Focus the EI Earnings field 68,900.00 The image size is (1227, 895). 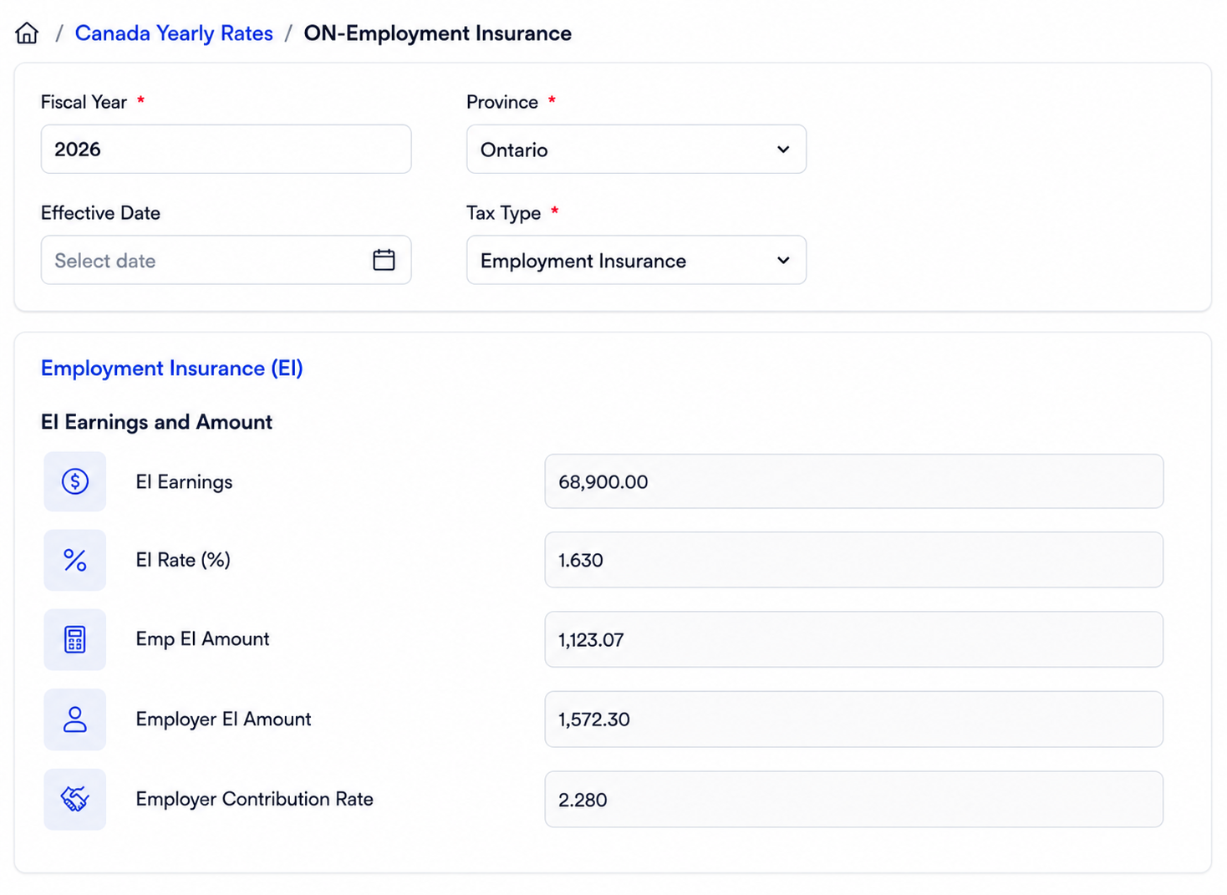tap(853, 481)
